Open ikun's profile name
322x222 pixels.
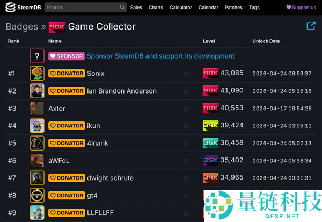93,125
